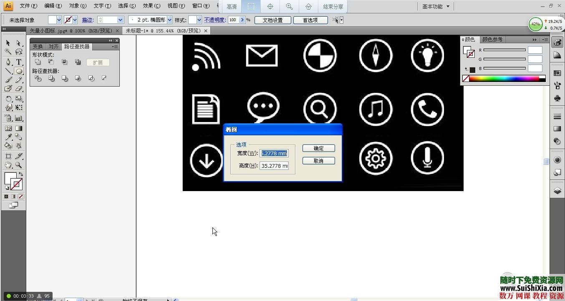Set paint mode to None in the toolbox
Image resolution: width=565 pixels, height=301 pixels.
coord(21,197)
